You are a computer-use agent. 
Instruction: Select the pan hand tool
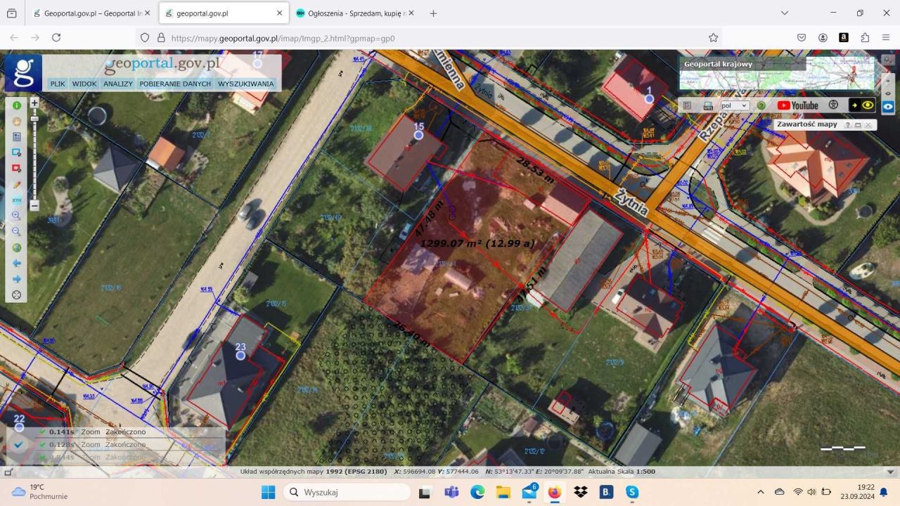click(x=17, y=121)
